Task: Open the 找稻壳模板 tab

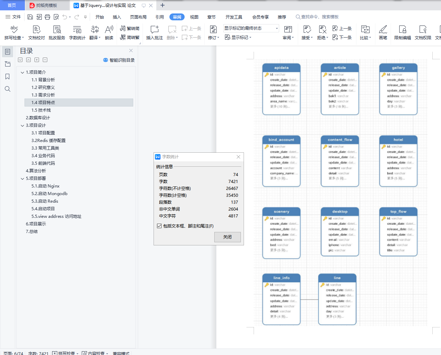Action: 47,6
